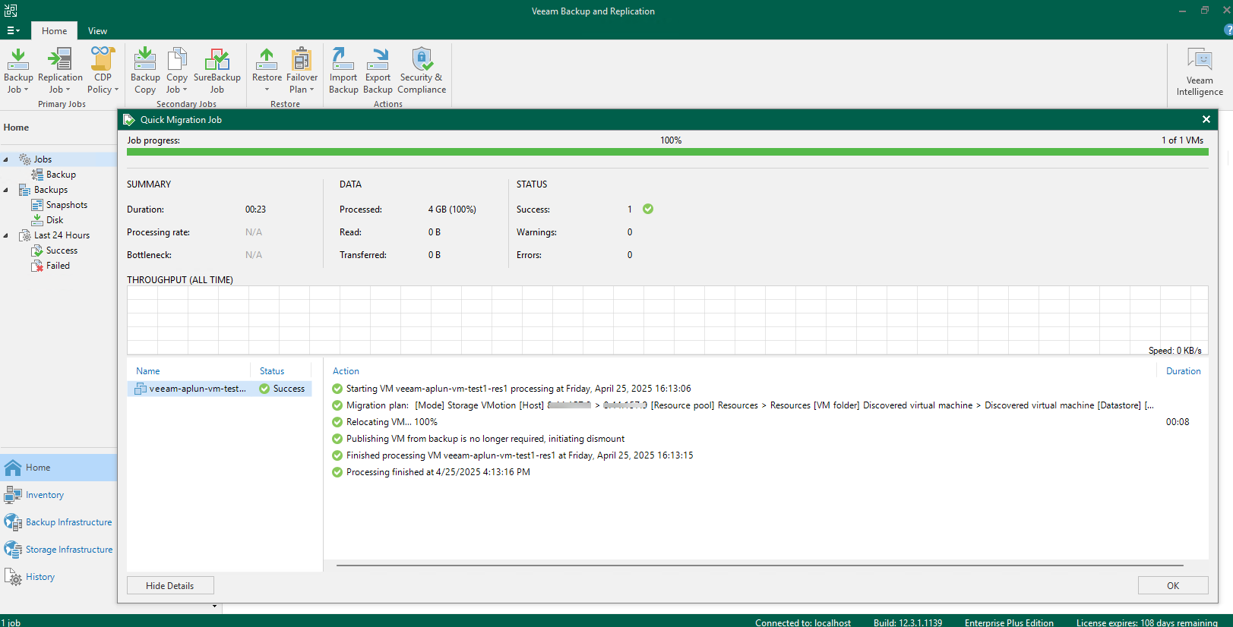The image size is (1233, 627).
Task: Close the Quick Migration Job dialog
Action: click(x=1206, y=119)
